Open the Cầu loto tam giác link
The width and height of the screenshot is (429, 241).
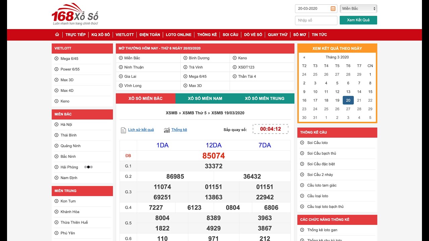click(322, 185)
